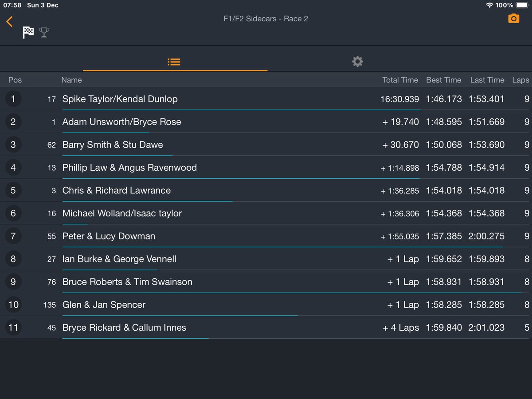Tap gap value + 19.740
532x399 pixels.
[x=400, y=122]
